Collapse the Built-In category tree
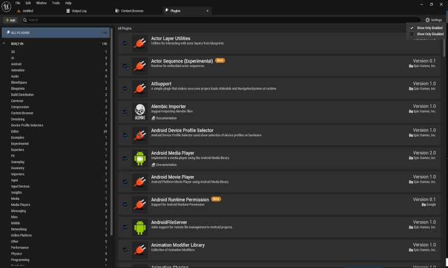 coord(4,44)
